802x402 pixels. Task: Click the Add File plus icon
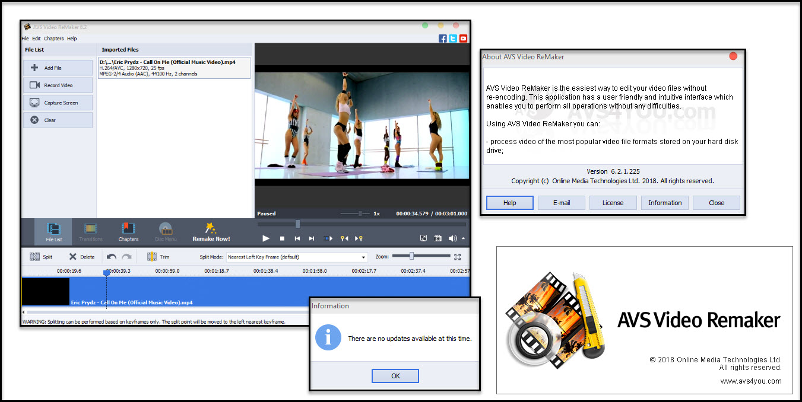point(34,68)
